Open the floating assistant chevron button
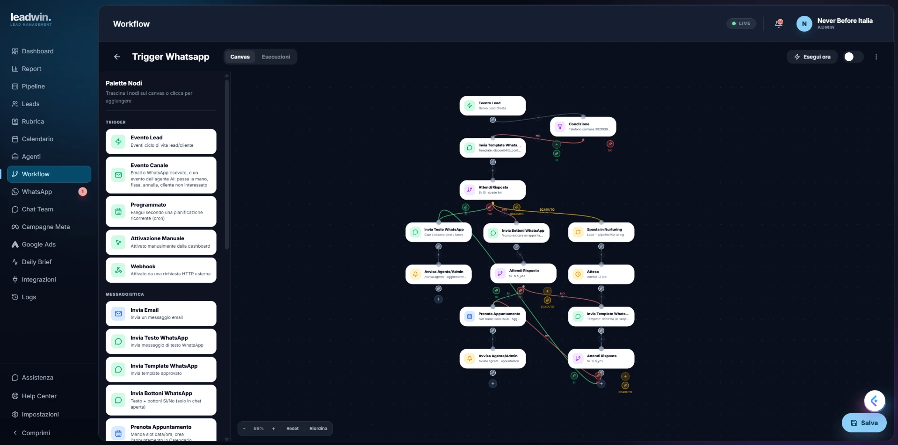Screen dimensions: 898x445 tap(875, 401)
